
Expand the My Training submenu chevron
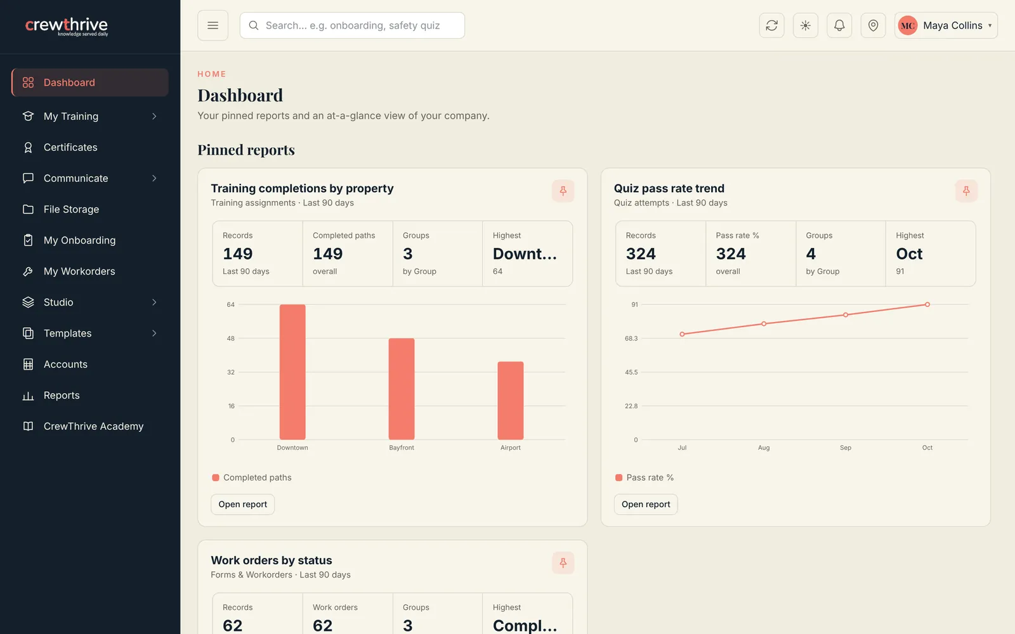coord(154,116)
